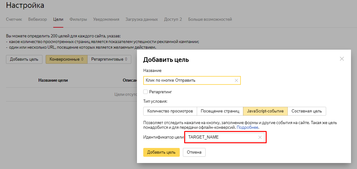This screenshot has height=169, width=357.
Task: Select Количество просмотров condition type
Action: (x=170, y=111)
